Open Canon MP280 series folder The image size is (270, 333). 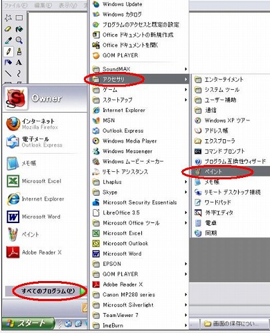point(140,295)
